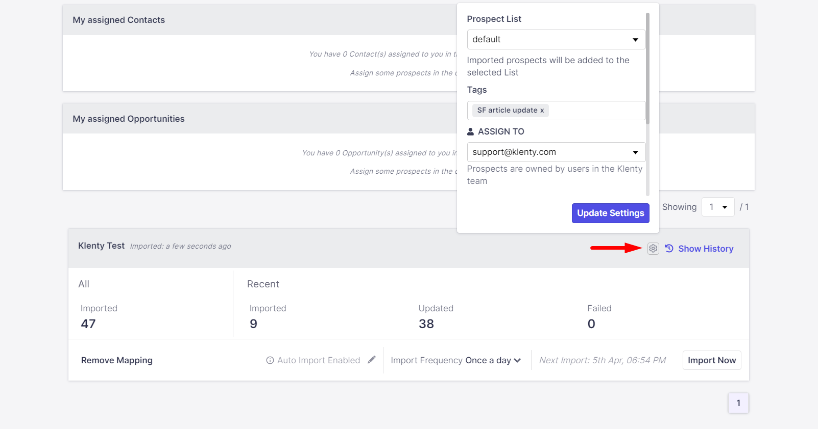This screenshot has height=429, width=818.
Task: Click the Klenty Test list title
Action: [101, 246]
